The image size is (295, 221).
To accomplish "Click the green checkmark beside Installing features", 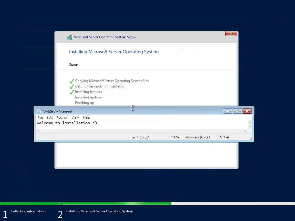I will 72,92.
